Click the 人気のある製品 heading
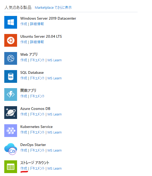 [18, 7]
